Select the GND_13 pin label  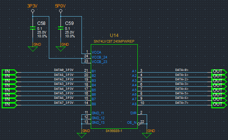click(x=98, y=123)
